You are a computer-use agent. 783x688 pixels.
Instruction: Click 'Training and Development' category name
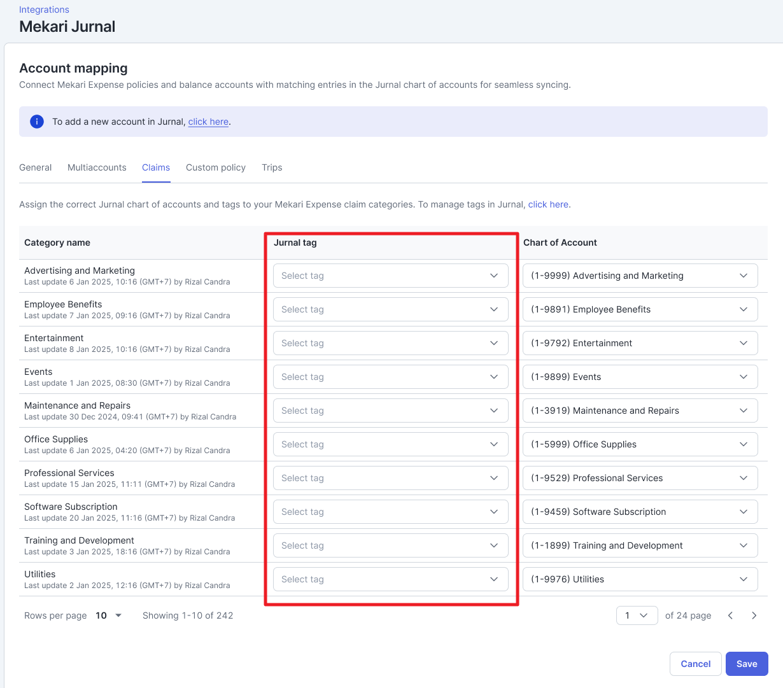click(79, 540)
